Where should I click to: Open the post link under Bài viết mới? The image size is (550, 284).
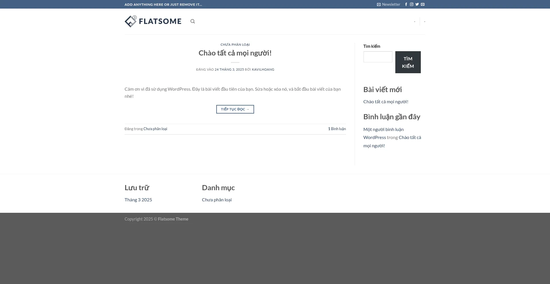point(386,102)
